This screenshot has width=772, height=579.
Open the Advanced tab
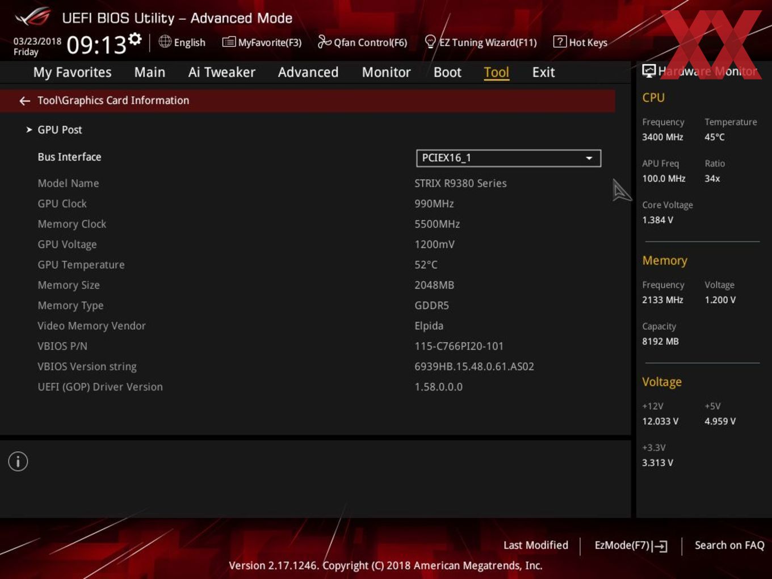308,72
